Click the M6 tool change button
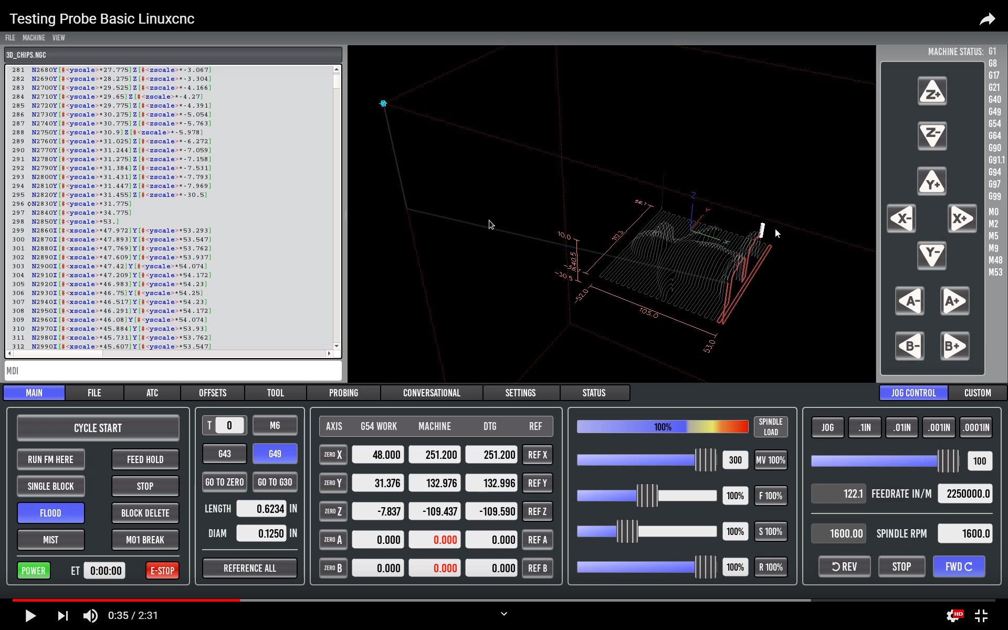Screen dimensions: 1008x630 pos(275,425)
